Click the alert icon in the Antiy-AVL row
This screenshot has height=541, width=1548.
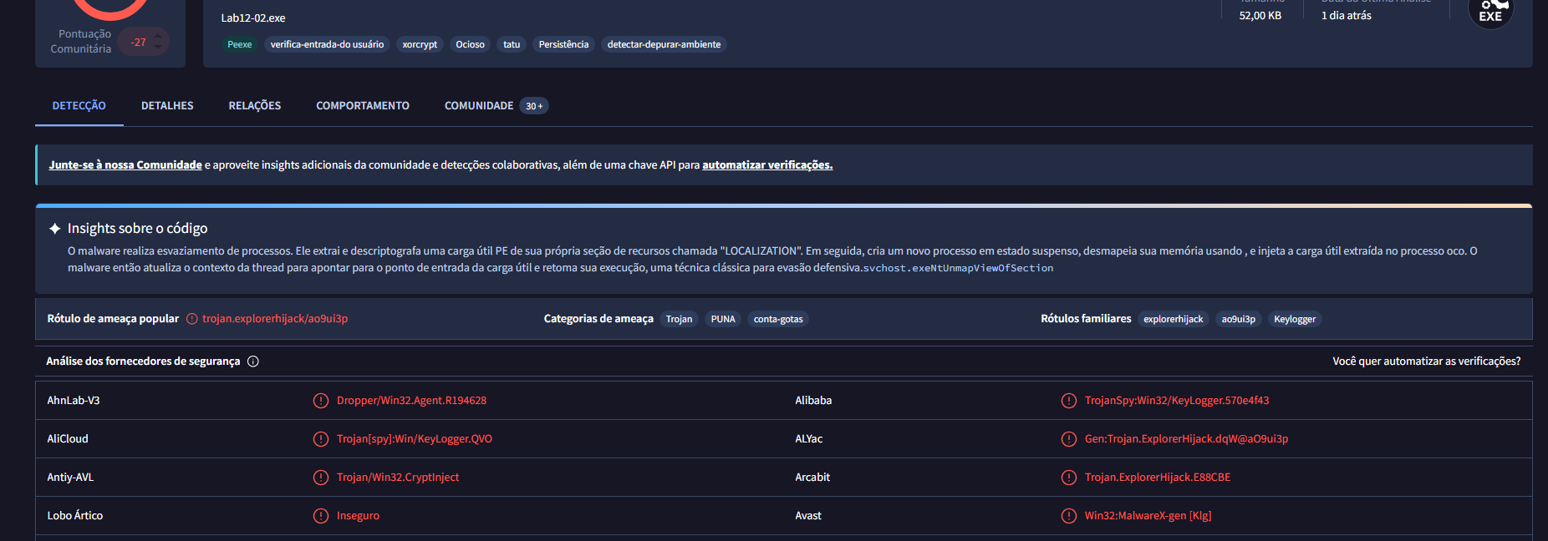coord(321,478)
